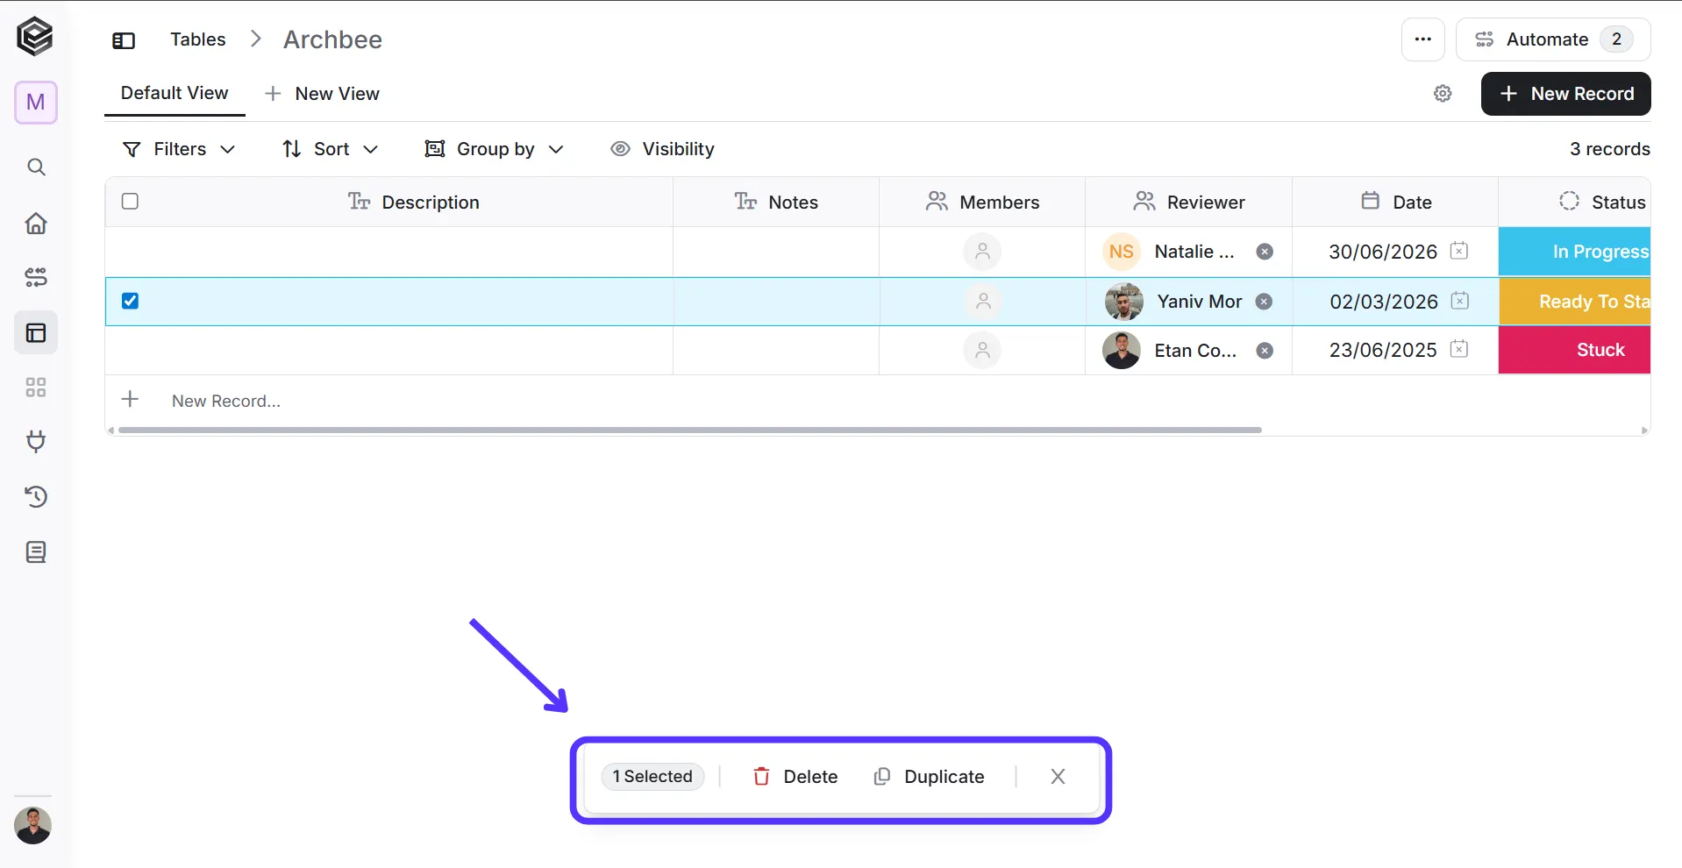Open history clock icon in sidebar
Image resolution: width=1682 pixels, height=868 pixels.
[36, 497]
